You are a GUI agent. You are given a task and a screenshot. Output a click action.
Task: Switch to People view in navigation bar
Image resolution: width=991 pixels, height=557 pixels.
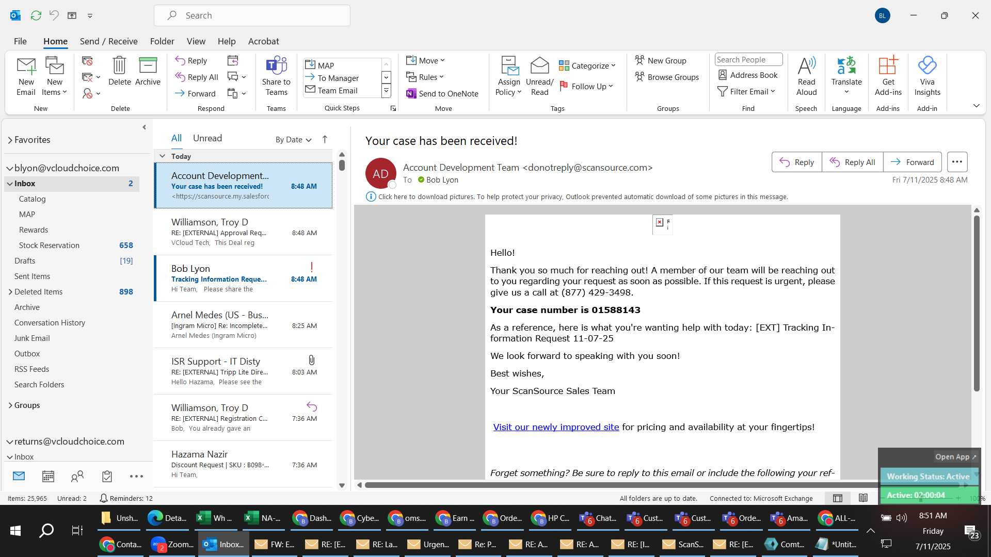tap(77, 477)
